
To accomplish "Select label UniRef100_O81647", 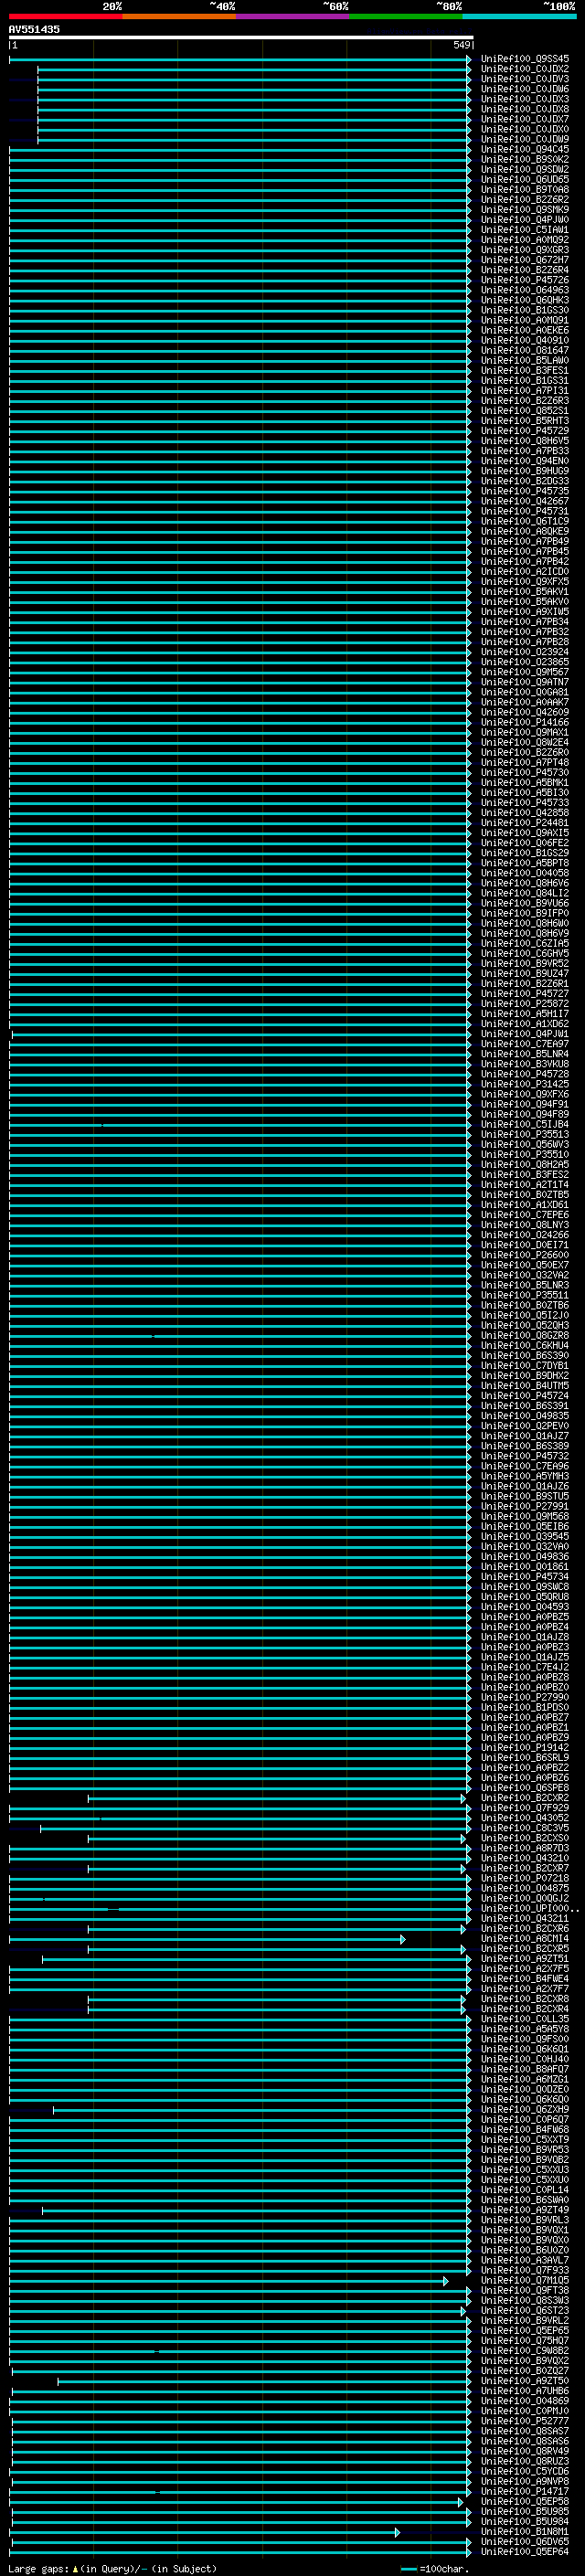I will [x=525, y=351].
